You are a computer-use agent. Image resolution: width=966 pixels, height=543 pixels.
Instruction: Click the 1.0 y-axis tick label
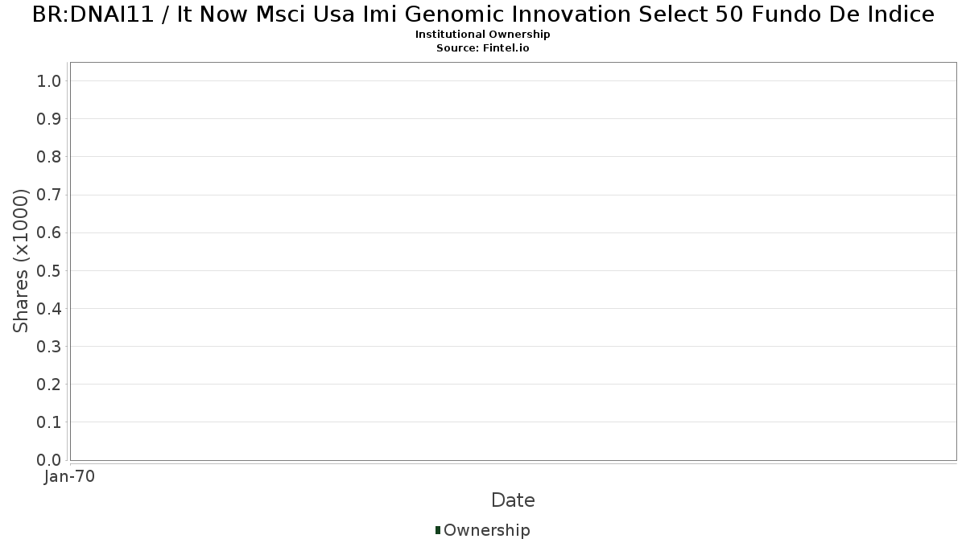[49, 80]
